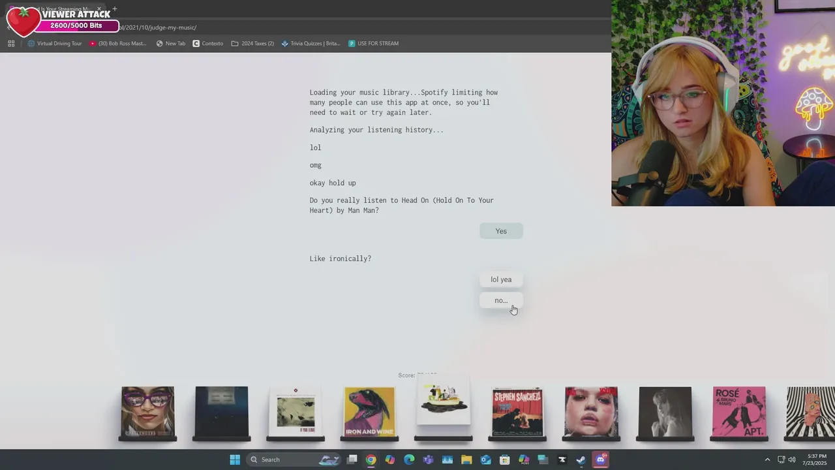
Task: Click the text 'okay hold up'
Action: point(333,183)
